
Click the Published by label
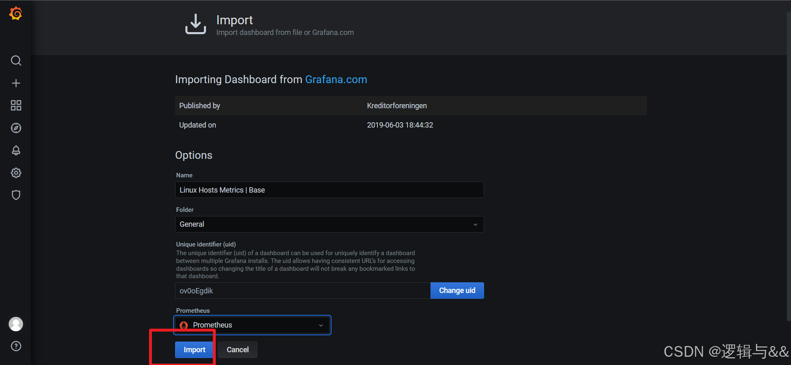tap(199, 106)
